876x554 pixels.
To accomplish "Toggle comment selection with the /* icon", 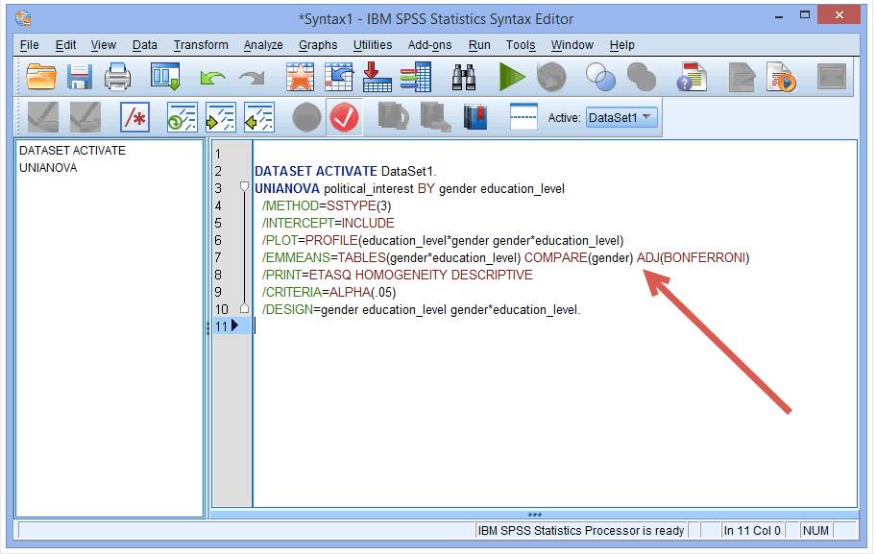I will (x=134, y=117).
